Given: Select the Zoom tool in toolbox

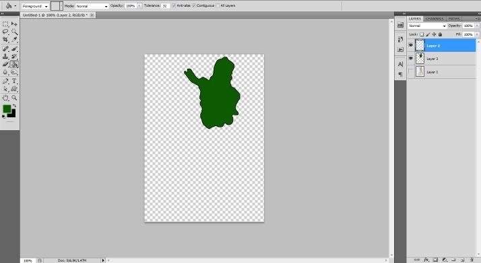Looking at the screenshot, I should 14,98.
